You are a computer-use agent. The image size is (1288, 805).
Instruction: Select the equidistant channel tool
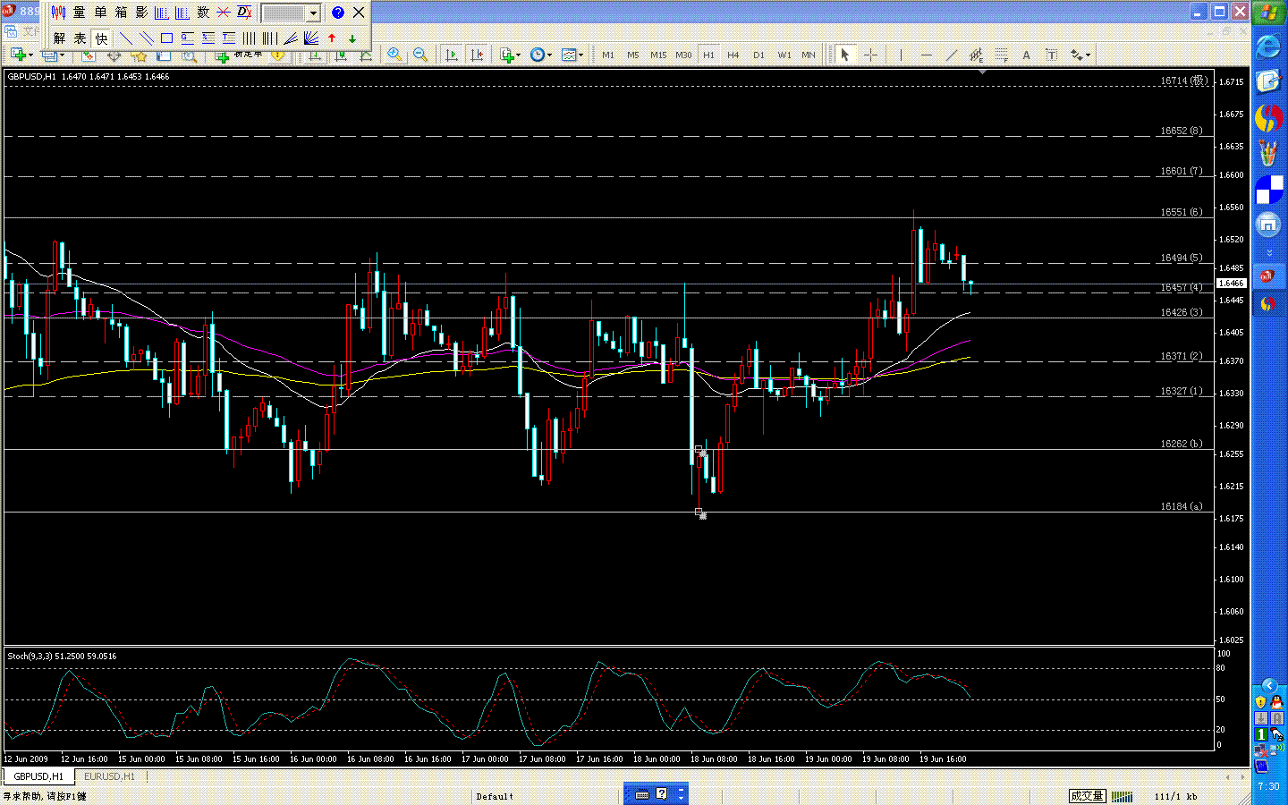tap(977, 55)
